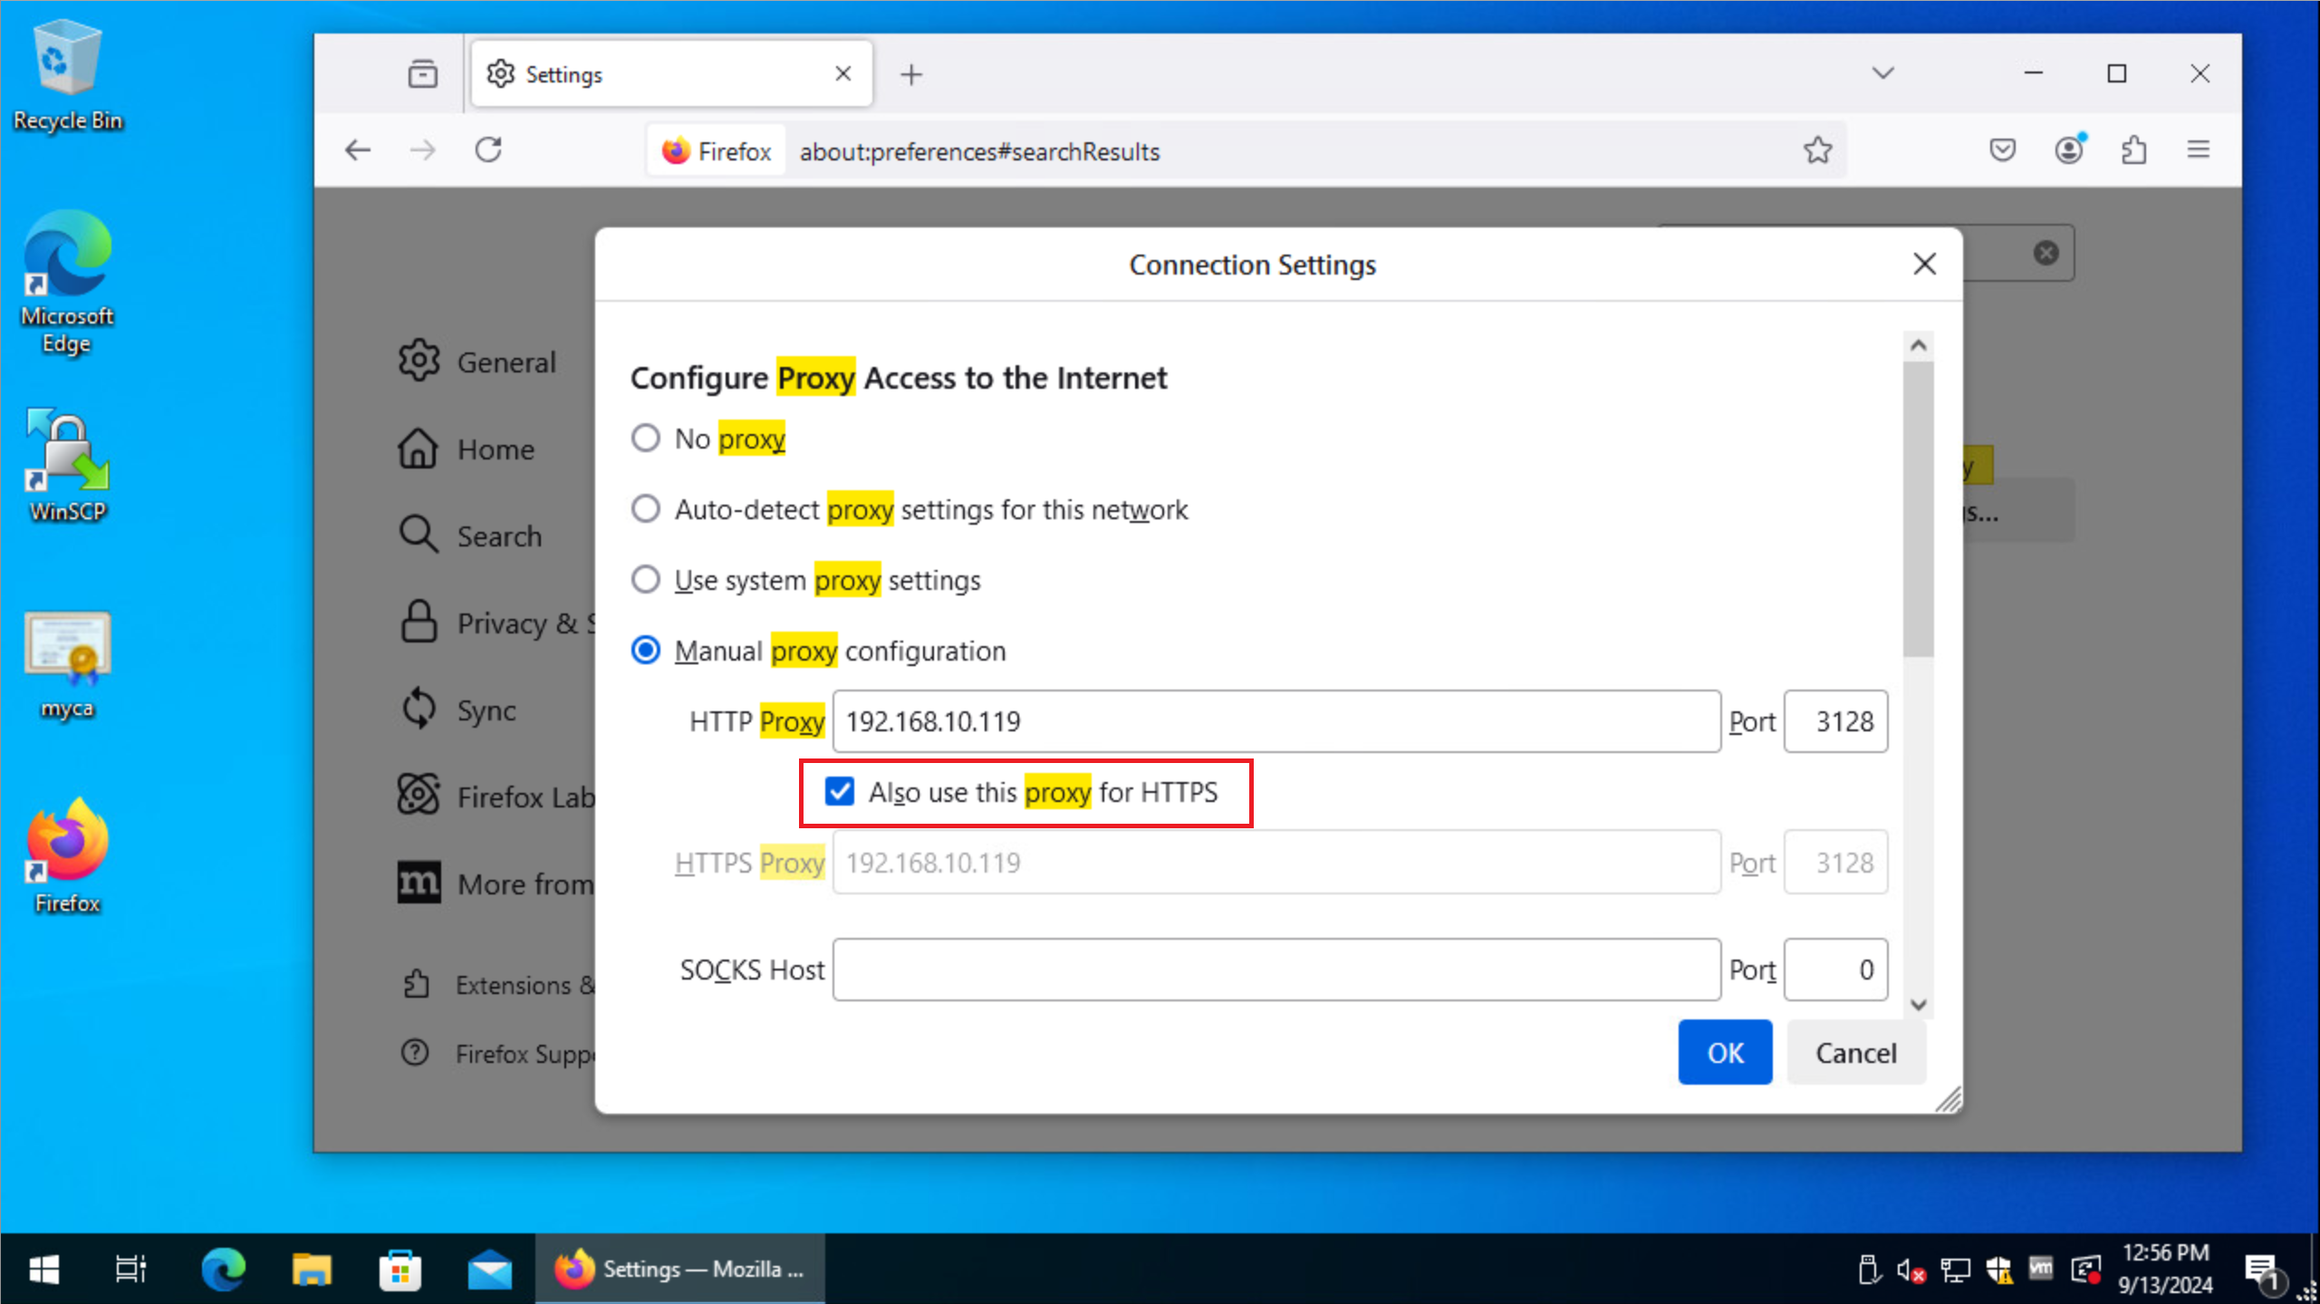
Task: Click the SOCKS Host input field
Action: coord(1276,970)
